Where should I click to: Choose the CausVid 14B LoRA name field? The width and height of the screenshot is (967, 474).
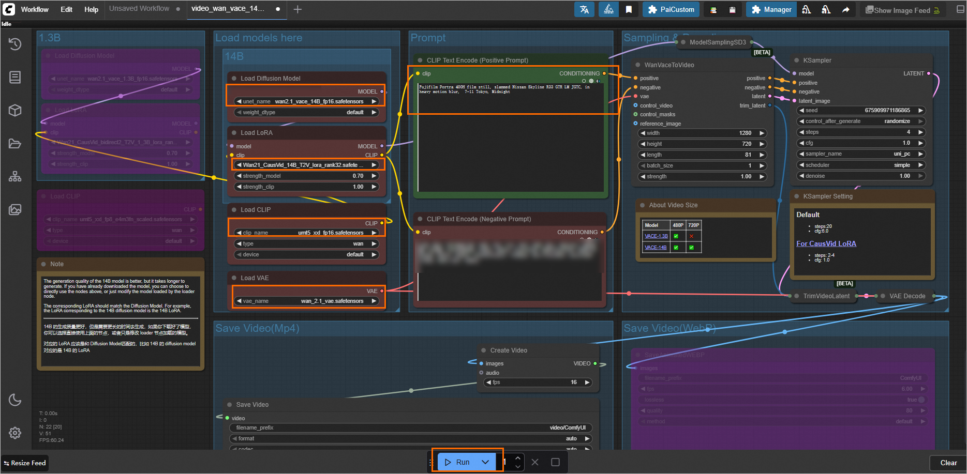pos(307,165)
